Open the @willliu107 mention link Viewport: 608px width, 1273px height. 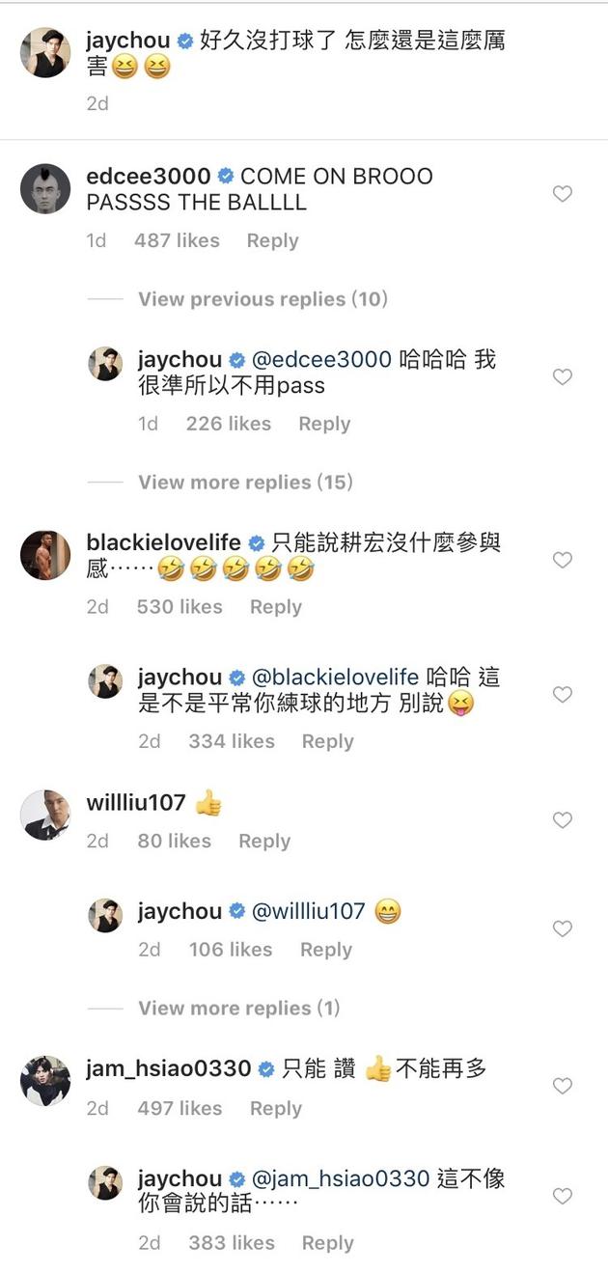click(x=308, y=911)
